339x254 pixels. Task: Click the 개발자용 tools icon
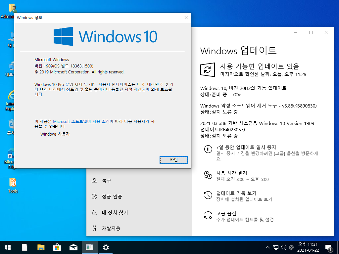tap(94, 228)
